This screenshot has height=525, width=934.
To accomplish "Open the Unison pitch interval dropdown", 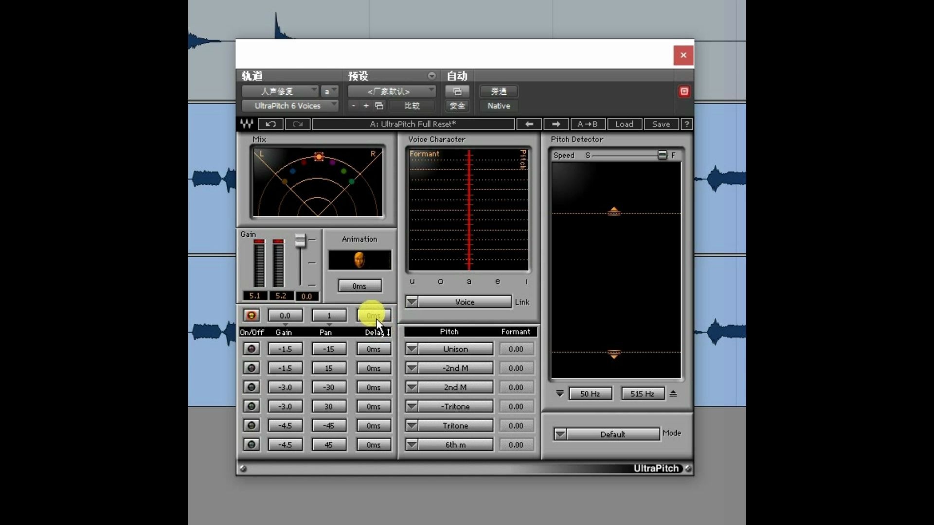I will 412,349.
